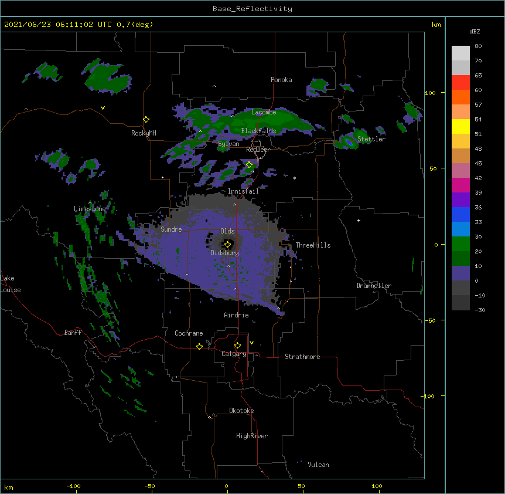Click the Calgary city label
The width and height of the screenshot is (505, 494).
(234, 354)
